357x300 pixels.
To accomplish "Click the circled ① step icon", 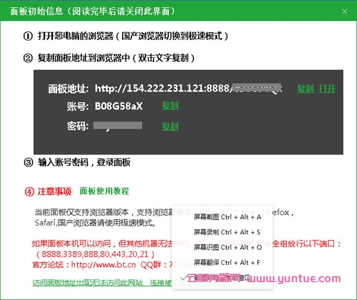I will tap(28, 36).
